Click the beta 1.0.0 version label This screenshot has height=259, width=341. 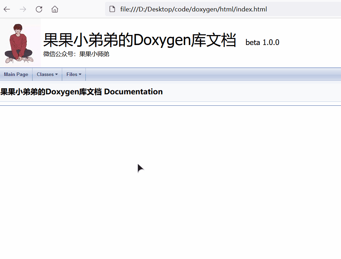pos(262,42)
